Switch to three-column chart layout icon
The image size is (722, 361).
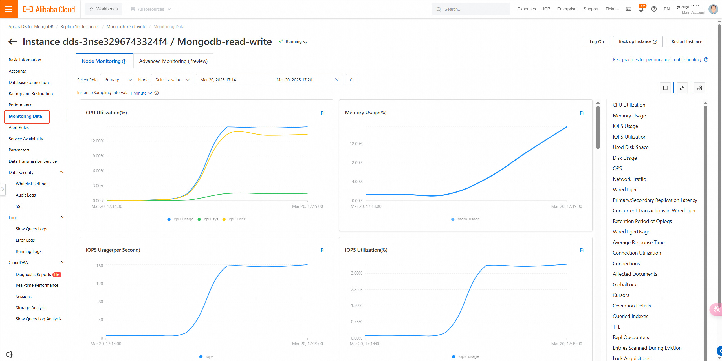click(699, 88)
